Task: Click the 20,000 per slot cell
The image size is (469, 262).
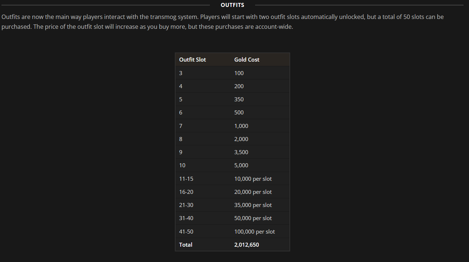Action: (x=253, y=192)
